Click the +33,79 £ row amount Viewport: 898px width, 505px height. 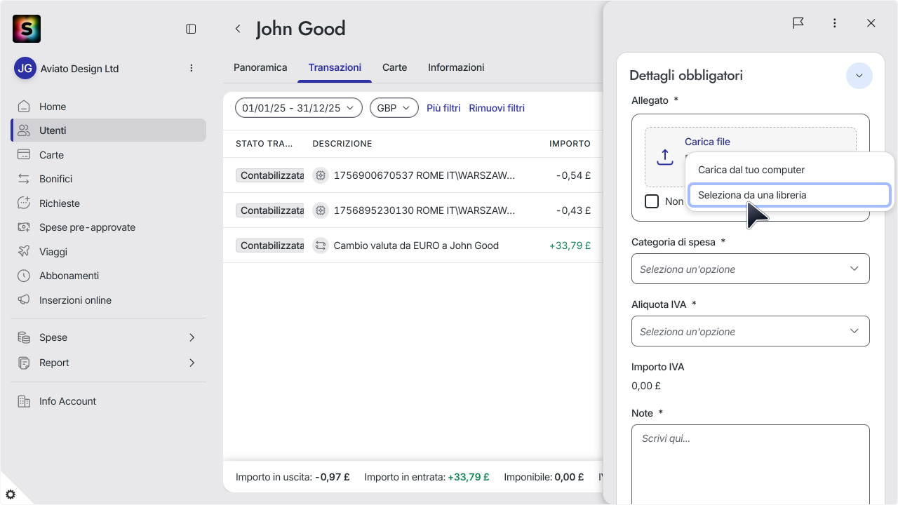(x=570, y=245)
